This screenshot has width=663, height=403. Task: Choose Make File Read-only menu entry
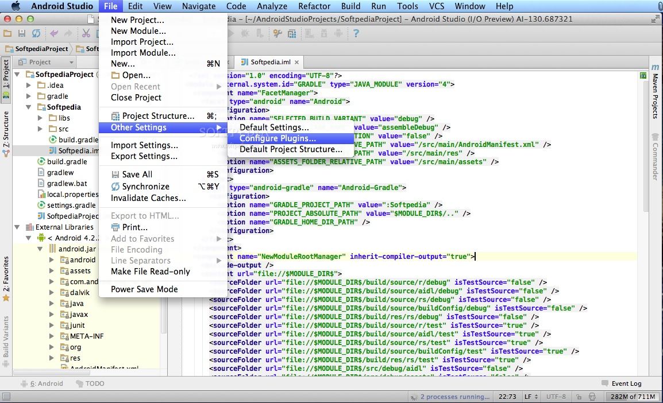pos(163,271)
